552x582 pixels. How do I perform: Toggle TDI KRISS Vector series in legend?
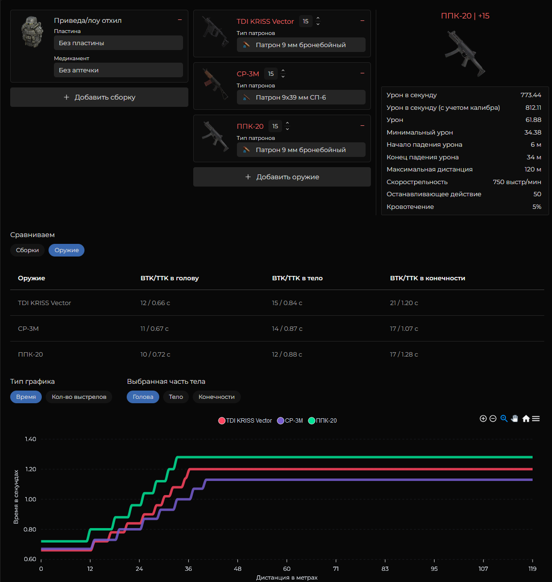pos(245,421)
